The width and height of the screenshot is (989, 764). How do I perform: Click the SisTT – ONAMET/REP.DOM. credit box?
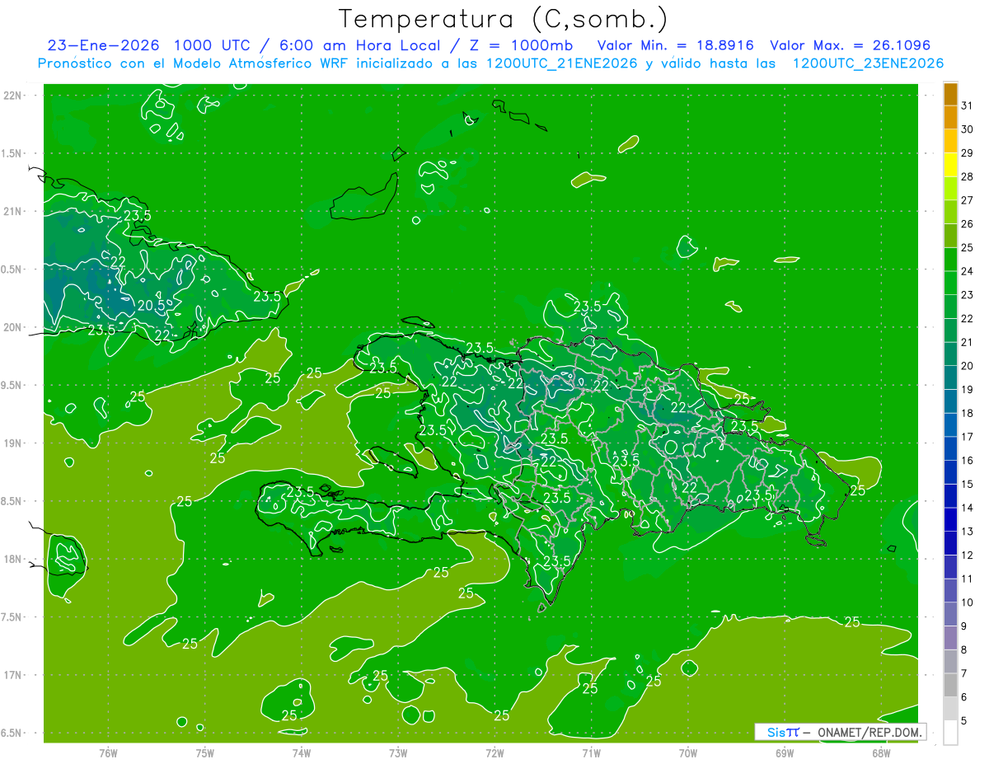pyautogui.click(x=840, y=732)
